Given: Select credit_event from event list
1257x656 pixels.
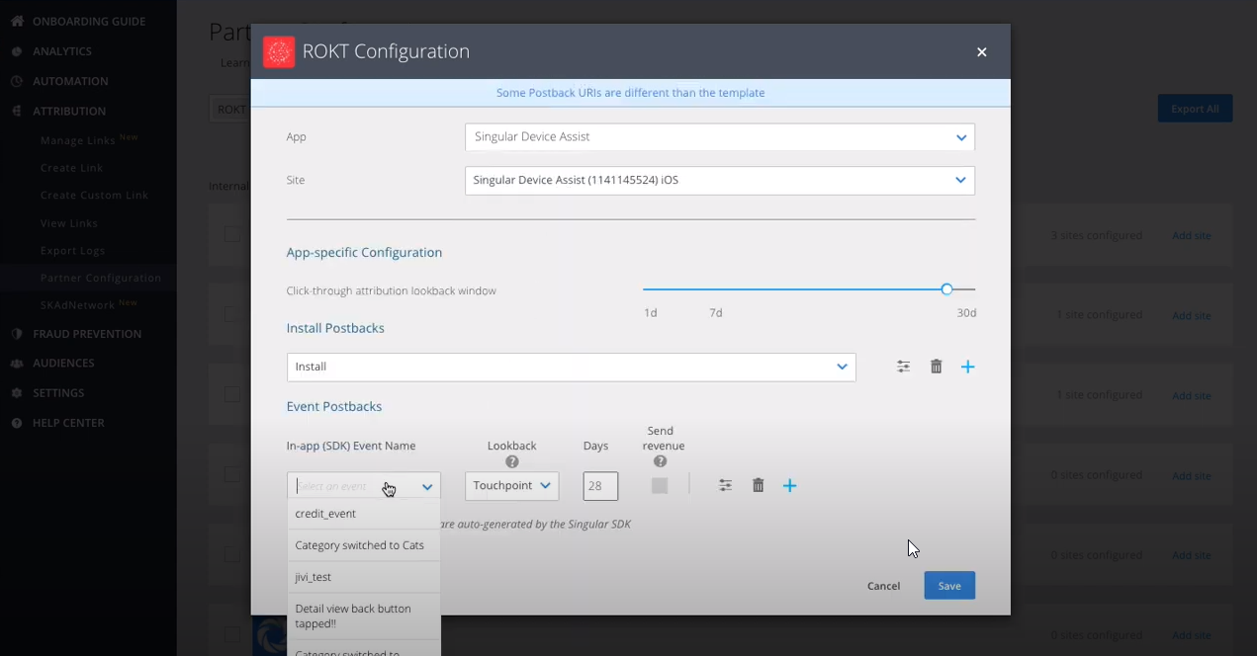Looking at the screenshot, I should tap(364, 514).
